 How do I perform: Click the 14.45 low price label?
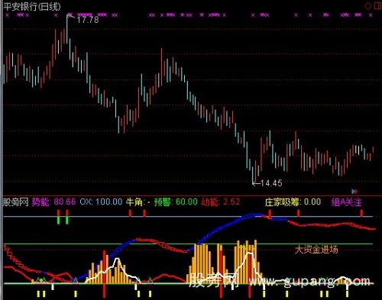pos(271,183)
